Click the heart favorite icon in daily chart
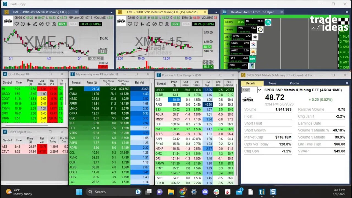This screenshot has width=352, height=198. coord(17,24)
